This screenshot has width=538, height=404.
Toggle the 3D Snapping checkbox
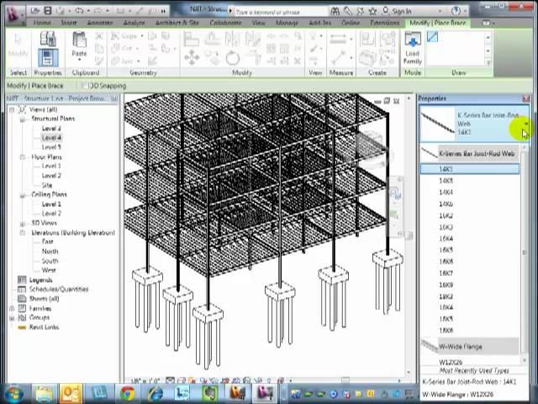coord(85,86)
